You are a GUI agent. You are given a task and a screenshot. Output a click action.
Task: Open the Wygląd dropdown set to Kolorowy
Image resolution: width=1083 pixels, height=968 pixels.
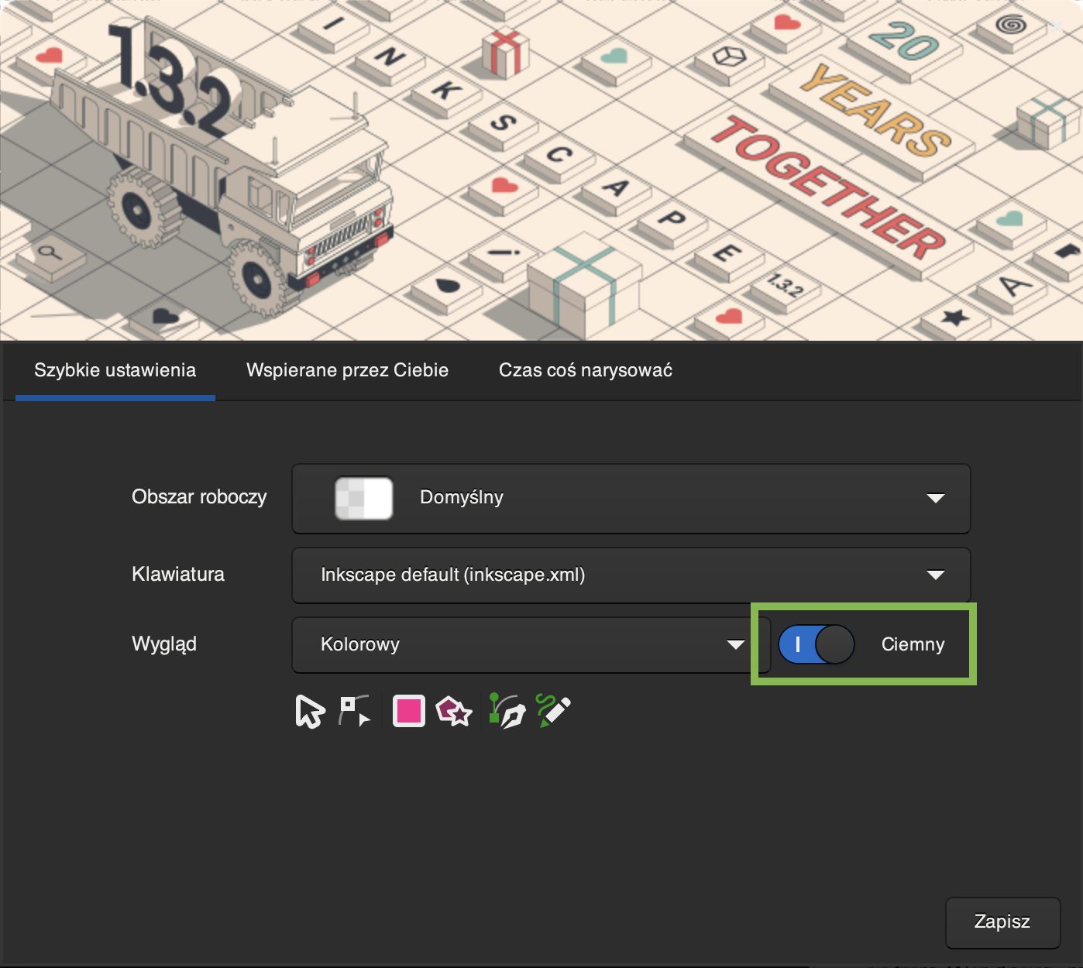(x=531, y=645)
